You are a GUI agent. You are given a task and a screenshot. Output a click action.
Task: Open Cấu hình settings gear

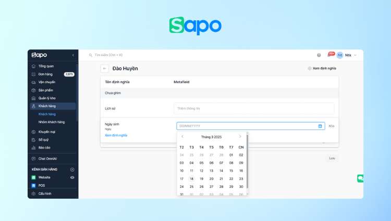[34, 193]
